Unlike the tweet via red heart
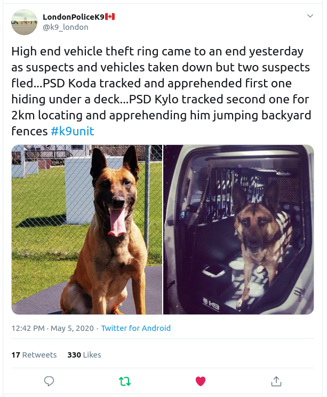This screenshot has width=327, height=397. click(201, 381)
